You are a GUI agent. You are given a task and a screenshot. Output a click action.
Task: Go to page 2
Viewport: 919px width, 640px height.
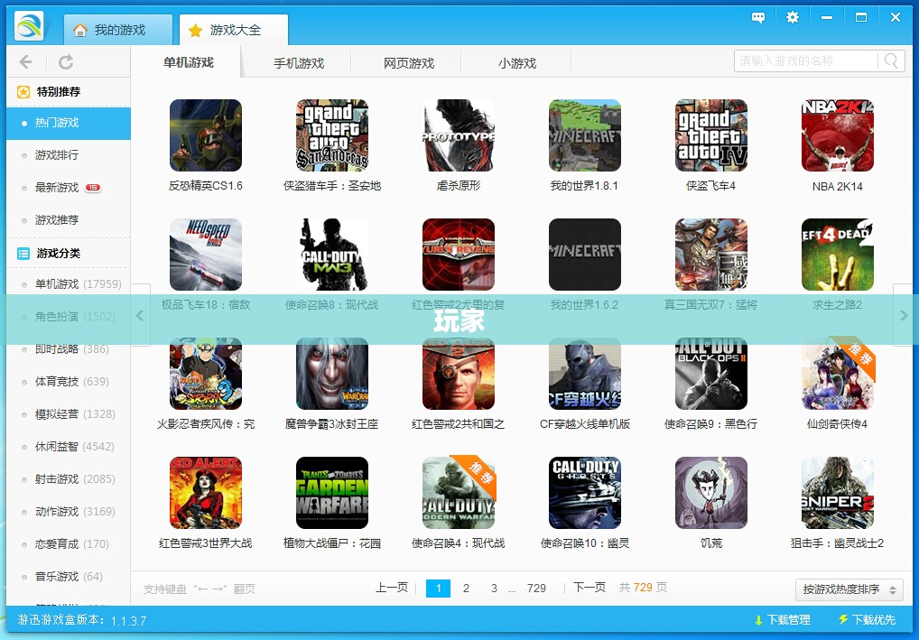tap(466, 589)
